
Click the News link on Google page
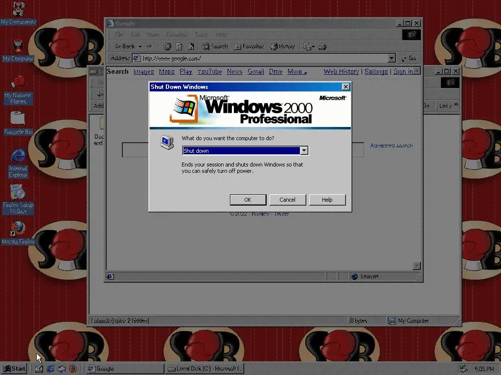[234, 72]
